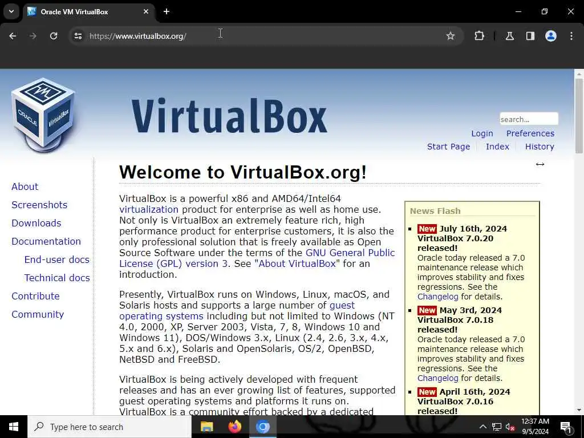Open File Explorer from taskbar
The height and width of the screenshot is (438, 584).
point(206,427)
